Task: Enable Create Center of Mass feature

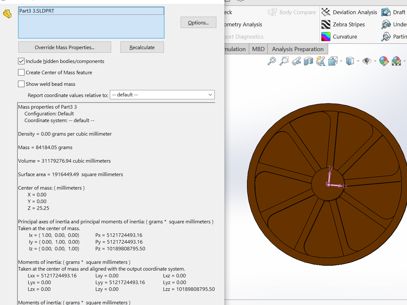Action: tap(21, 72)
